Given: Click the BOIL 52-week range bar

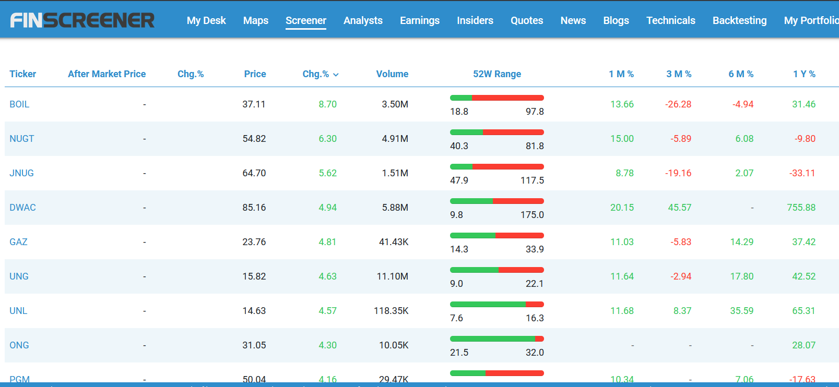Looking at the screenshot, I should coord(497,98).
